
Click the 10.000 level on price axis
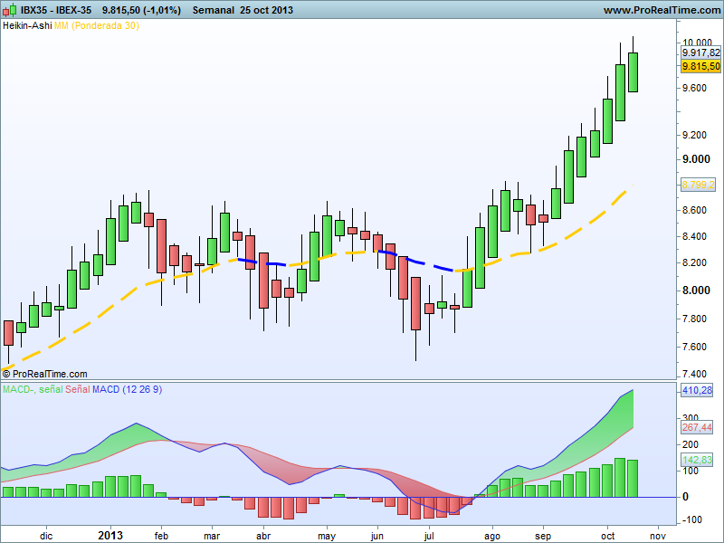697,43
